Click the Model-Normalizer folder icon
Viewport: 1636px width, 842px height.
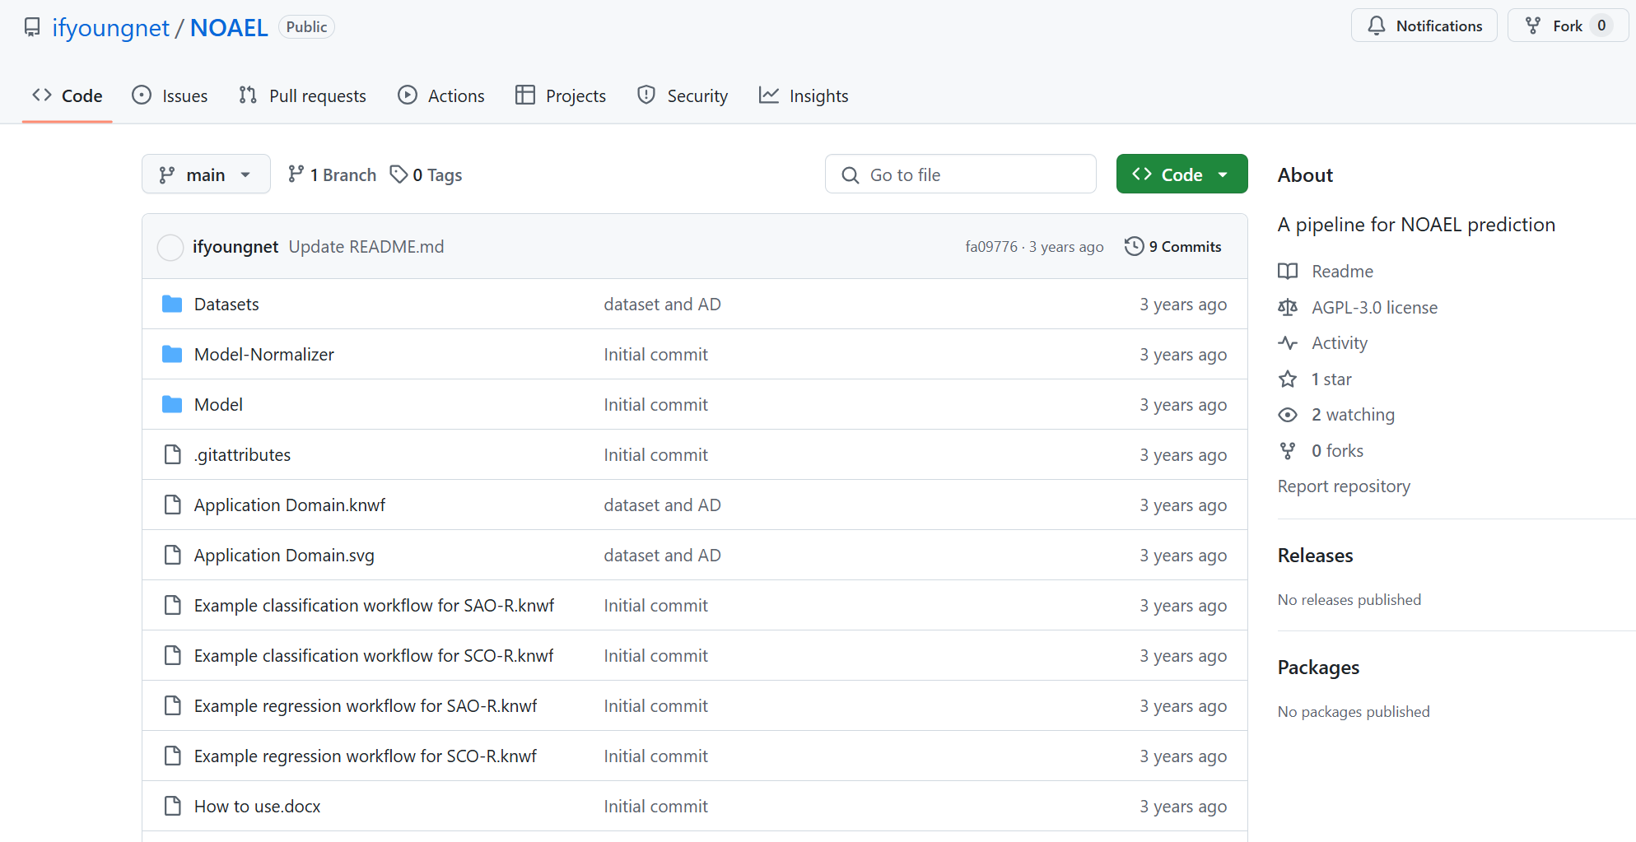click(x=172, y=355)
